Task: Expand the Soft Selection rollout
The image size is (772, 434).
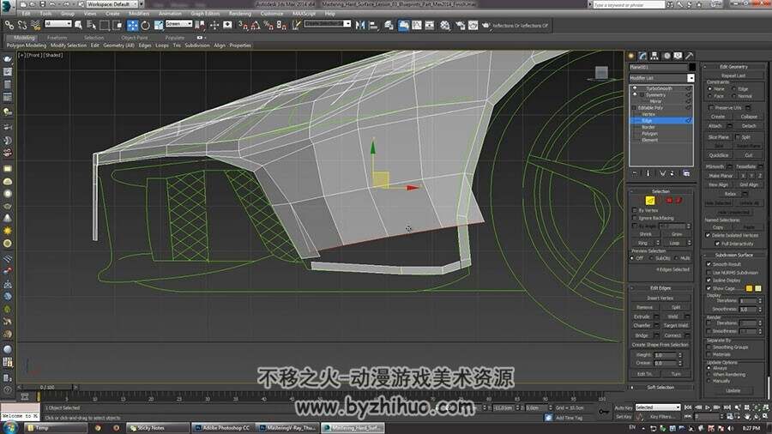Action: coord(661,387)
